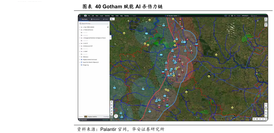The width and height of the screenshot is (274, 133).
Task: Click the Mapbox Satellite basemap thumbnail
Action: 86,117
